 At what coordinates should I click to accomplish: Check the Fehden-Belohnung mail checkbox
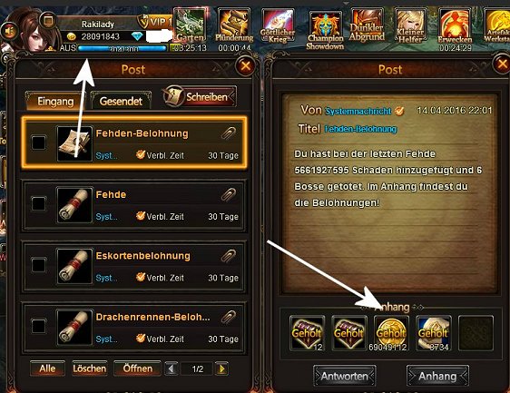(39, 142)
